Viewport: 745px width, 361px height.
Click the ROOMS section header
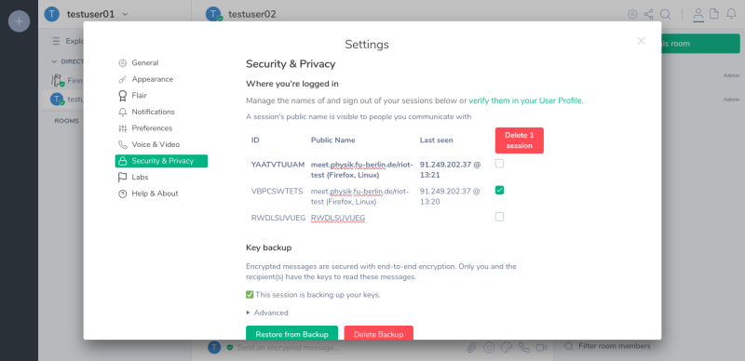(x=66, y=121)
